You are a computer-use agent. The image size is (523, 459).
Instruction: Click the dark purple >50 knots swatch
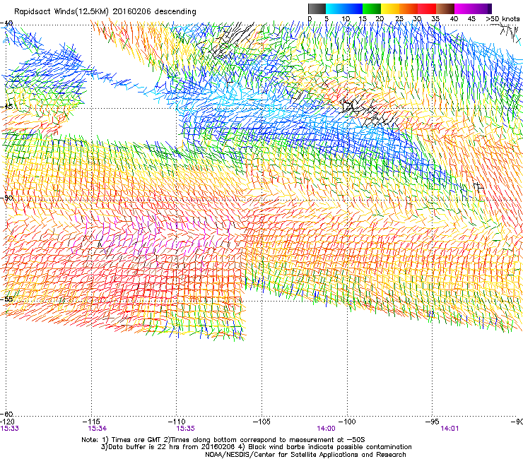point(488,8)
